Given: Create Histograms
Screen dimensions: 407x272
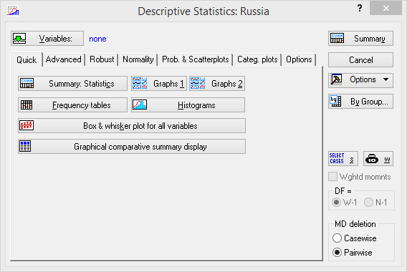Looking at the screenshot, I should pyautogui.click(x=188, y=105).
